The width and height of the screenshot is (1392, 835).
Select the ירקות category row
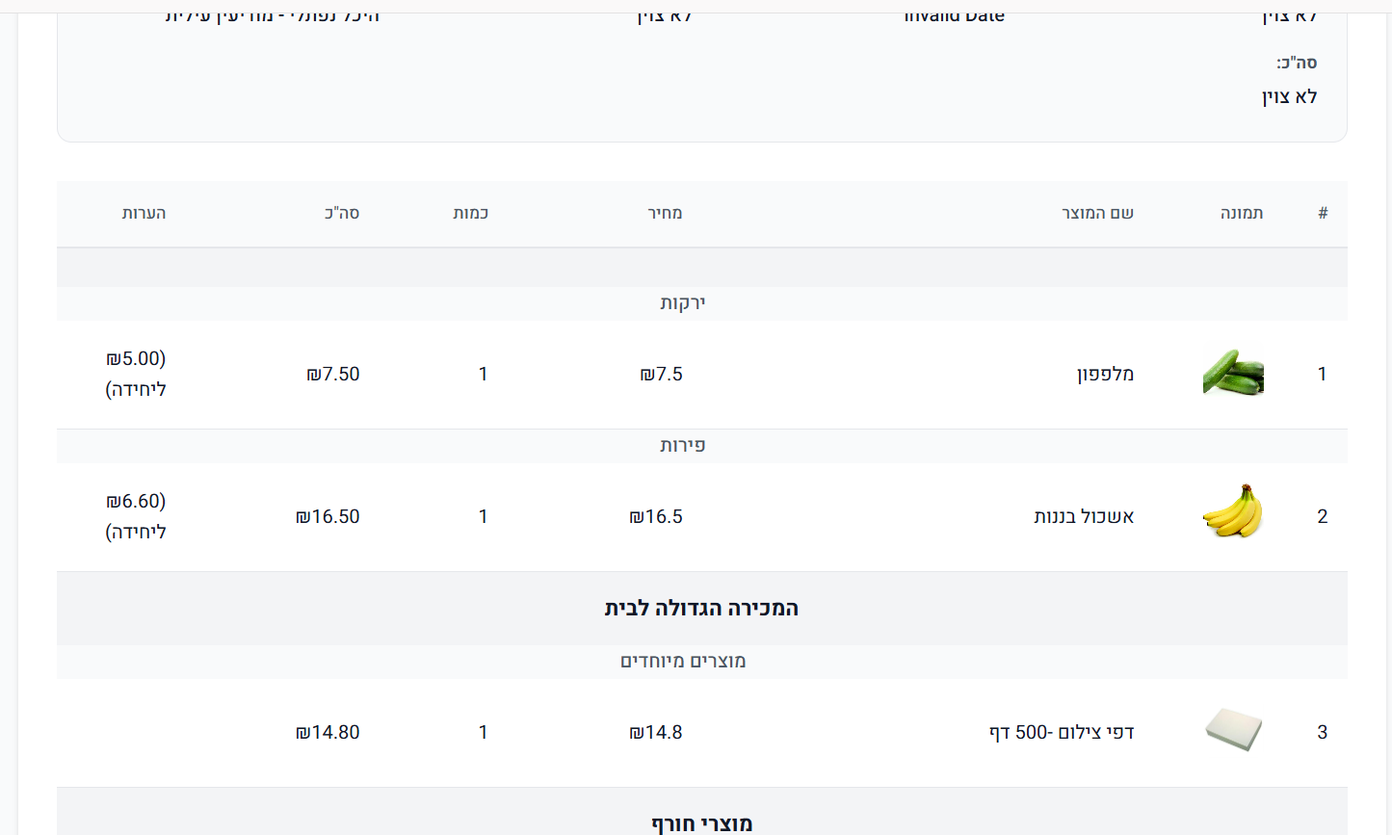tap(702, 303)
